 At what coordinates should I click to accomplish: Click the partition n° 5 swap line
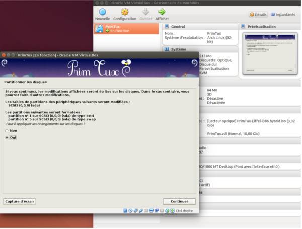(x=52, y=119)
